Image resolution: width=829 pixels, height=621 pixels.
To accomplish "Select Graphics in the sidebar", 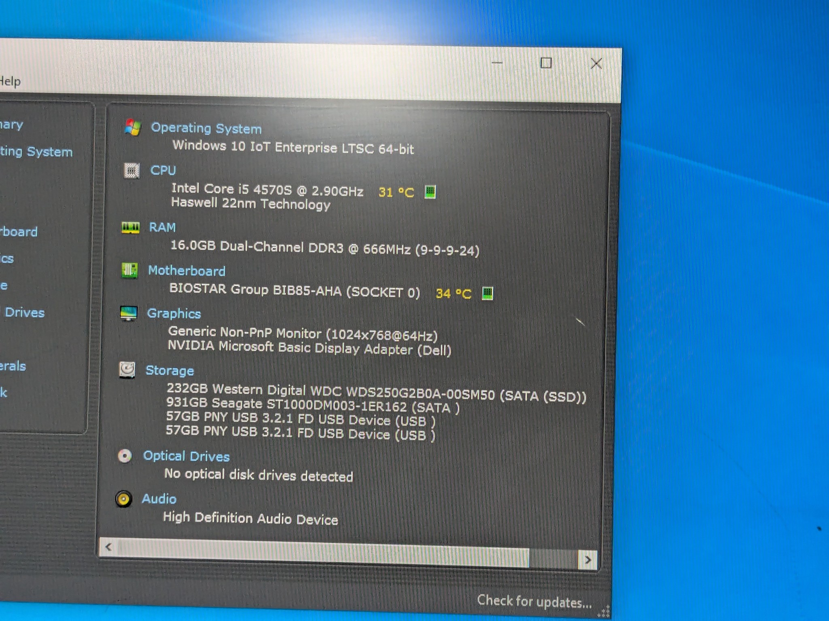I will 7,258.
